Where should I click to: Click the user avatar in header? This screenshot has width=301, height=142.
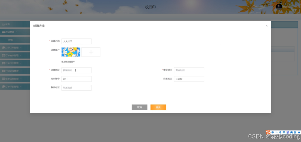click(279, 7)
